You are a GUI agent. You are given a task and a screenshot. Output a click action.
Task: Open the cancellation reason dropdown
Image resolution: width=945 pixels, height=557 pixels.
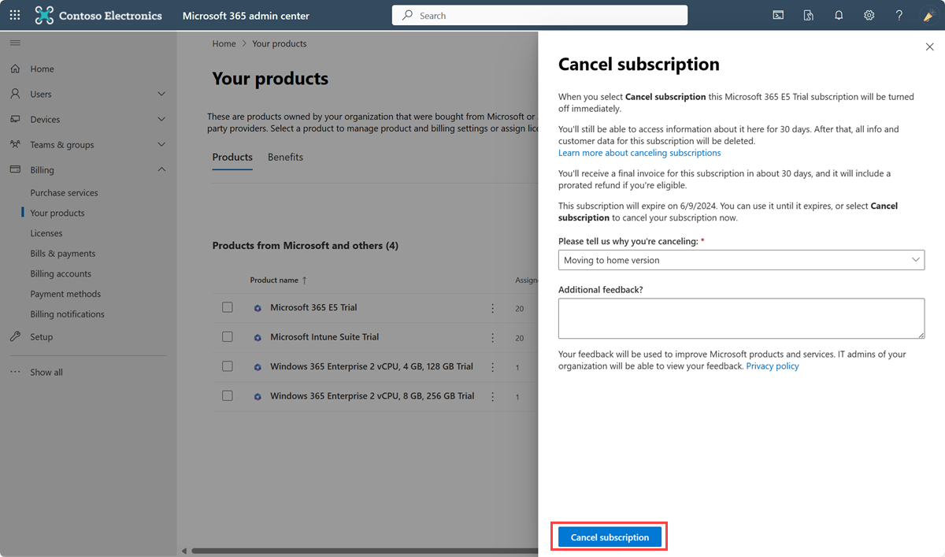pyautogui.click(x=741, y=260)
